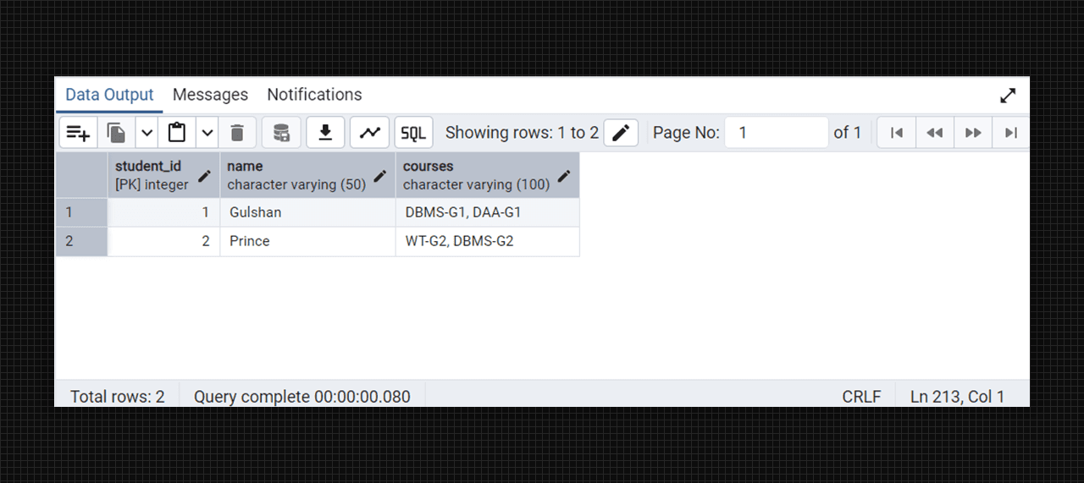1084x483 pixels.
Task: Open the graph visualiser icon
Action: 369,133
